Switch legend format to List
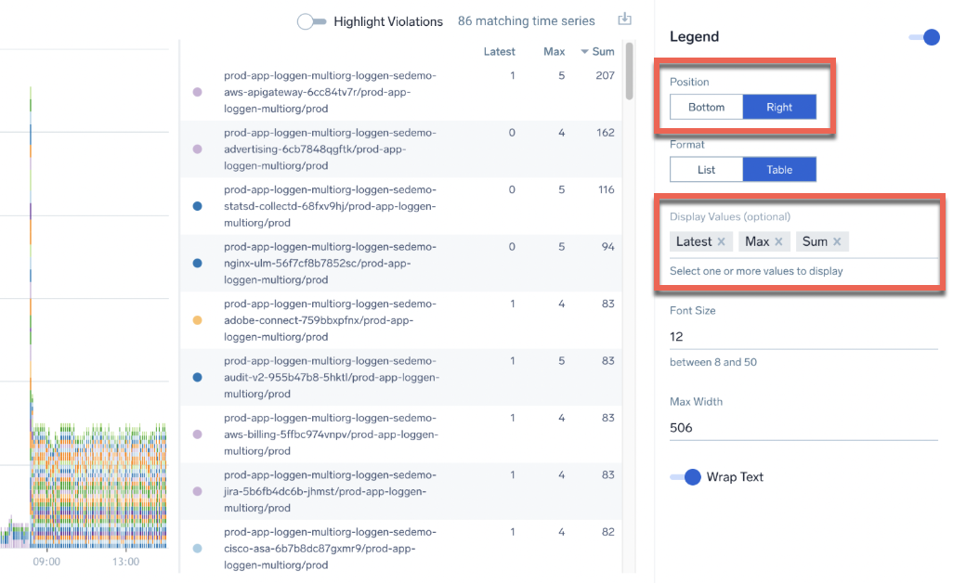This screenshot has width=953, height=583. point(706,170)
